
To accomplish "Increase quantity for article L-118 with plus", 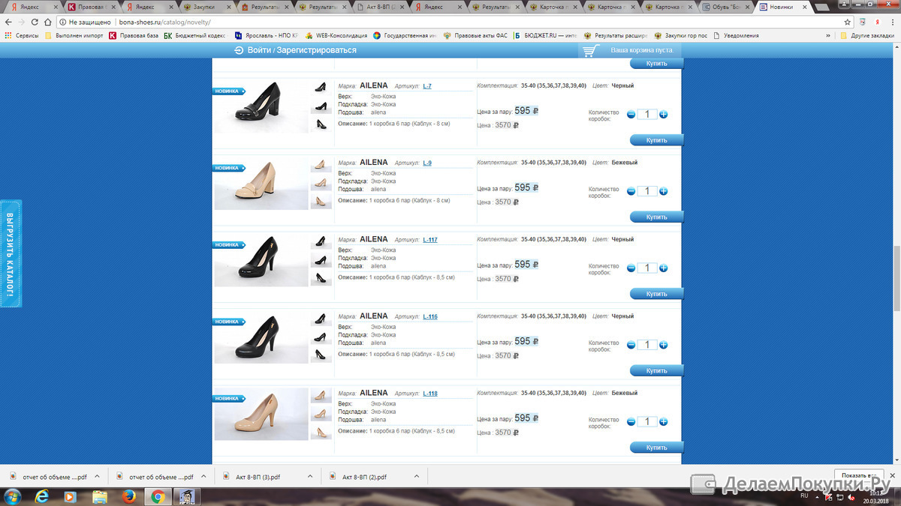I will (664, 422).
